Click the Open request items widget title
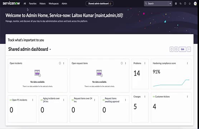 pos(79,63)
